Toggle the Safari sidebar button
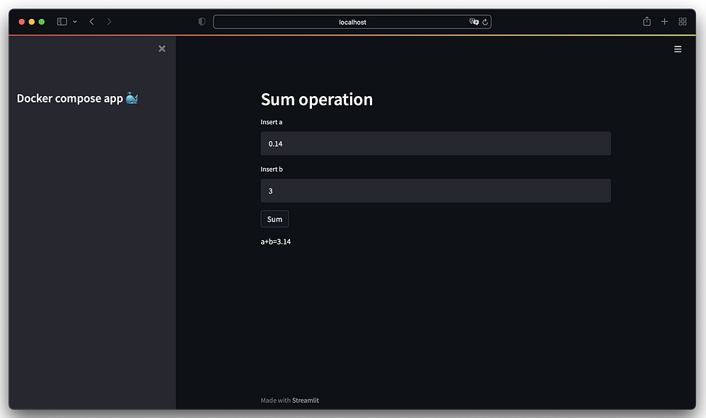The image size is (706, 418). (62, 22)
